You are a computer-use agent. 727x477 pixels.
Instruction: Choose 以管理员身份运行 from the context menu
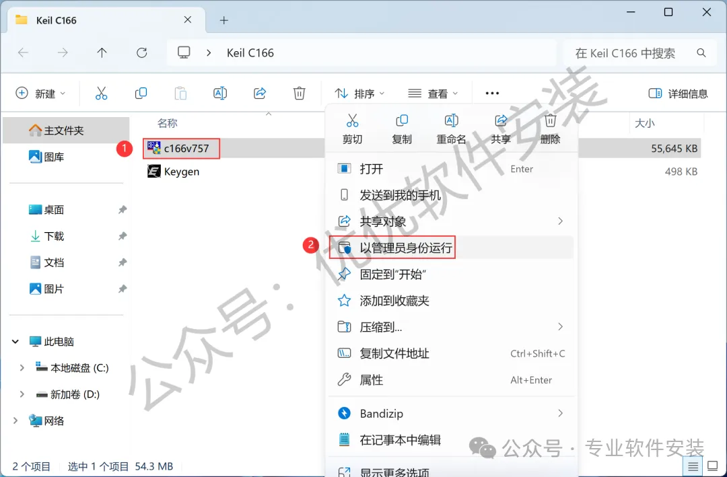[451, 248]
